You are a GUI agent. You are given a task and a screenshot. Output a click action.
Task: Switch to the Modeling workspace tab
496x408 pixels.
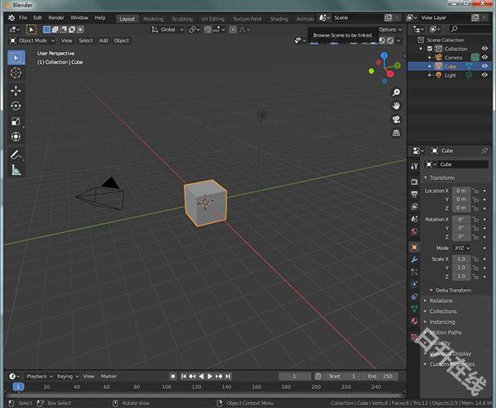154,19
